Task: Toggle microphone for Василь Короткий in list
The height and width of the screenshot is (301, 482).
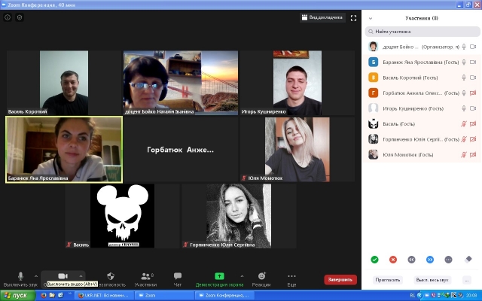Action: coord(464,78)
